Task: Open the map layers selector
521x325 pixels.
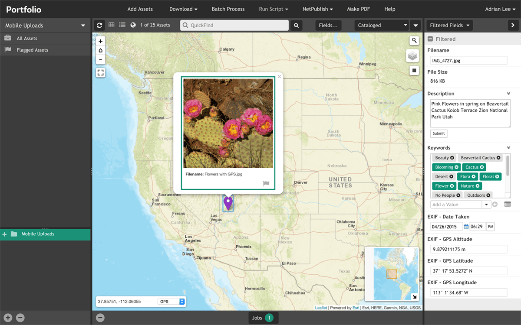Action: (412, 55)
